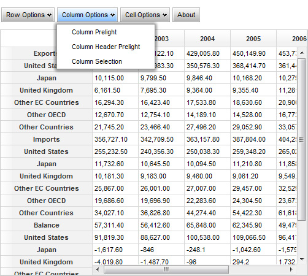Select the Balance row header
This screenshot has width=308, height=276.
[47, 225]
